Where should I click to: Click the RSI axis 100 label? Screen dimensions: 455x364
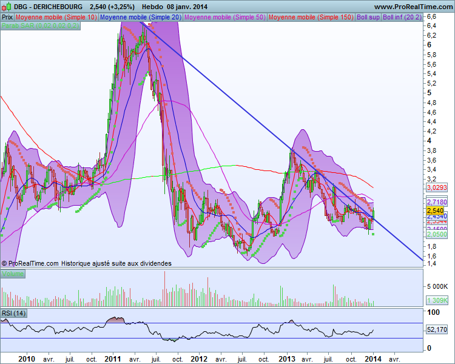pyautogui.click(x=434, y=312)
